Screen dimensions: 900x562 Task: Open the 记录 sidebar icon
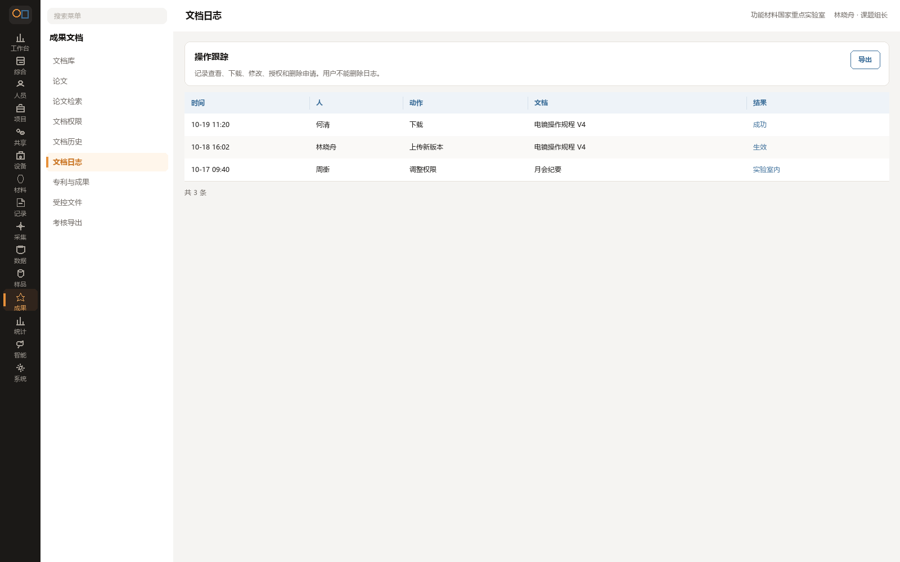pyautogui.click(x=20, y=207)
